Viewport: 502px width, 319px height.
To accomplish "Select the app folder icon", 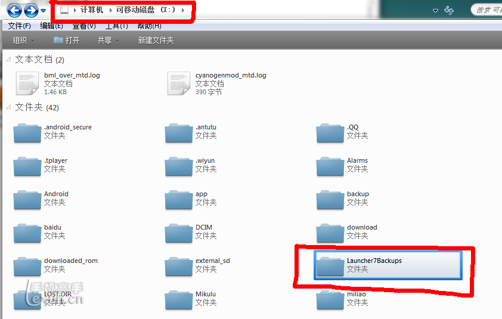I will point(179,200).
